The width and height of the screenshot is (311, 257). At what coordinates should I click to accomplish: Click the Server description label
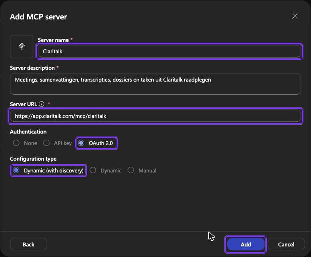(x=32, y=68)
